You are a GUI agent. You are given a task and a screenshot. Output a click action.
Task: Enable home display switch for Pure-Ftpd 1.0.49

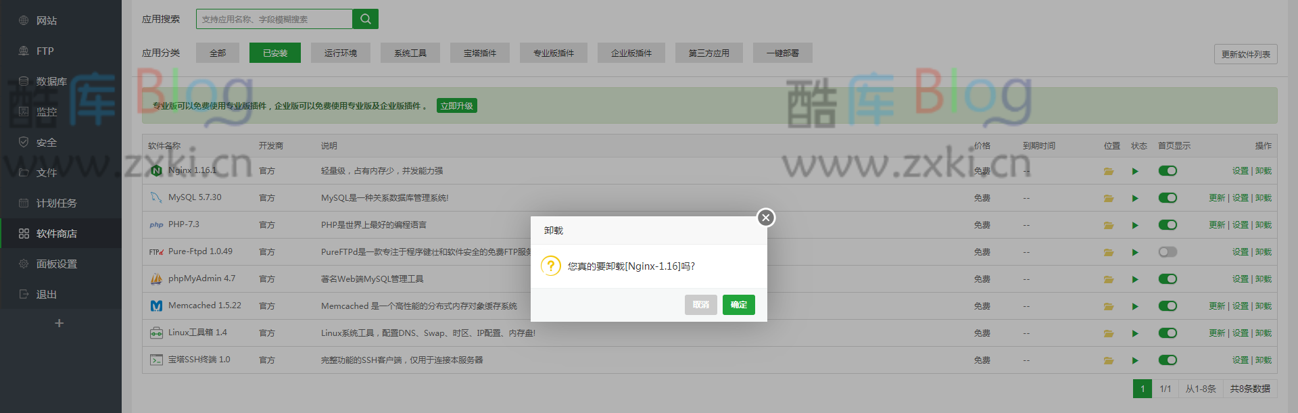click(x=1168, y=252)
